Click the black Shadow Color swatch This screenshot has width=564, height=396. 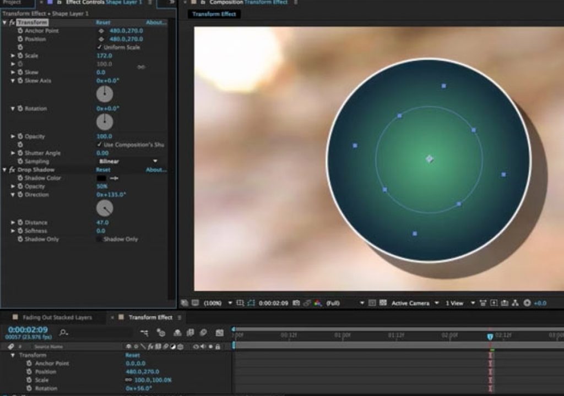click(101, 178)
